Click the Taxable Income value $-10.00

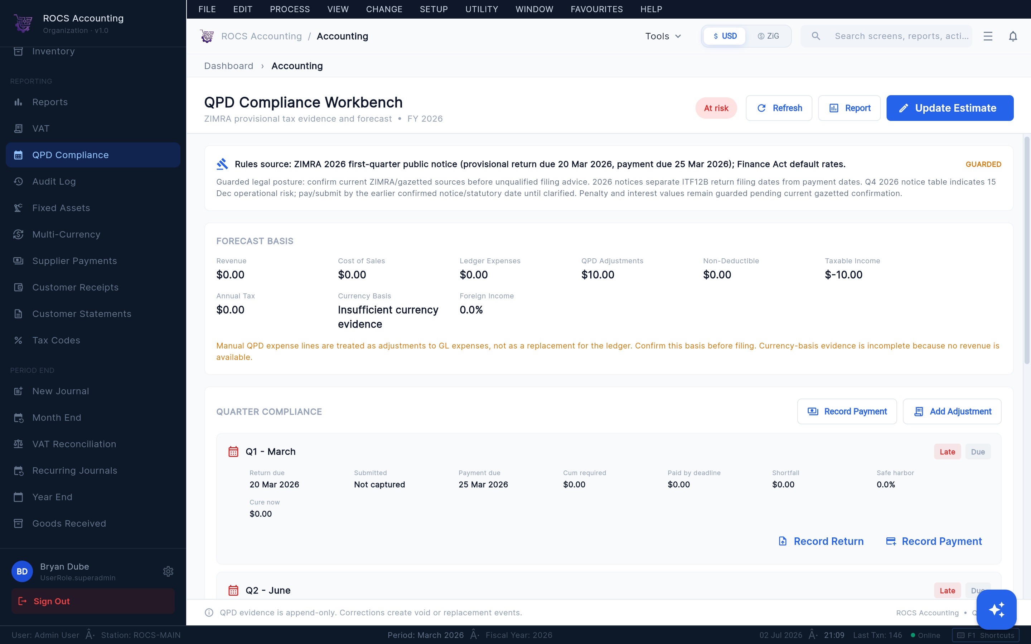[843, 275]
